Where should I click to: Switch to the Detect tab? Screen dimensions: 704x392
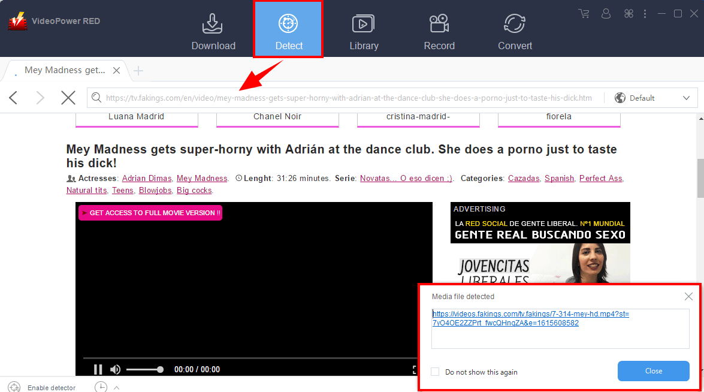click(x=288, y=29)
